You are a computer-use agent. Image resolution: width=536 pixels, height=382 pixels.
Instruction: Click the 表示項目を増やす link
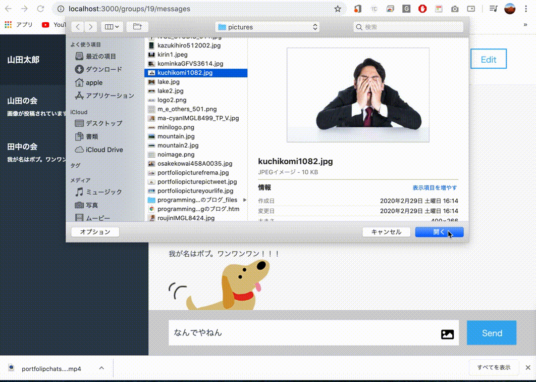[x=435, y=187]
